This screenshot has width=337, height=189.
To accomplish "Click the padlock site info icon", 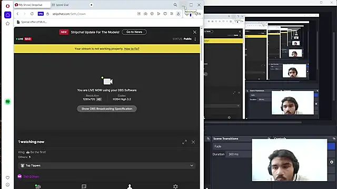I will pos(48,14).
